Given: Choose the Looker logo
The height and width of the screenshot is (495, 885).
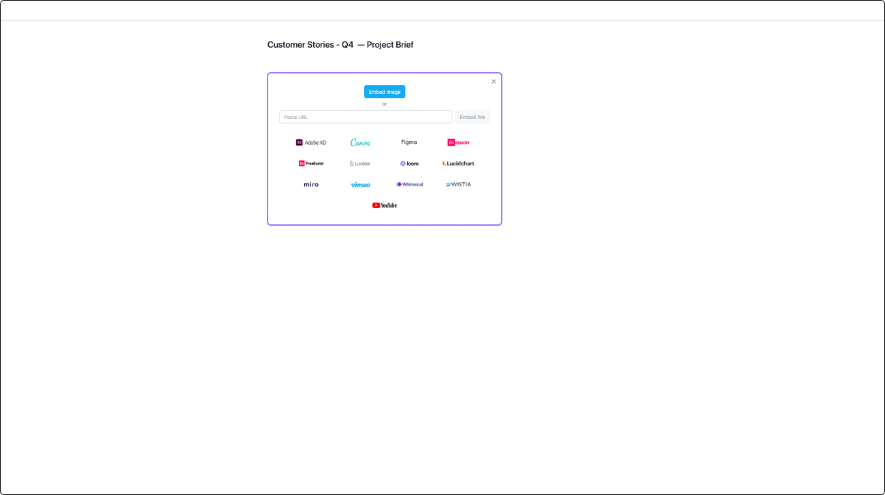Looking at the screenshot, I should [360, 163].
